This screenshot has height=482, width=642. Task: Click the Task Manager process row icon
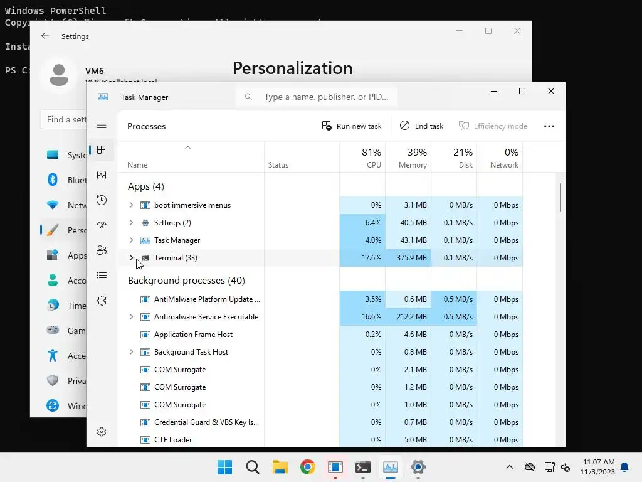[145, 240]
